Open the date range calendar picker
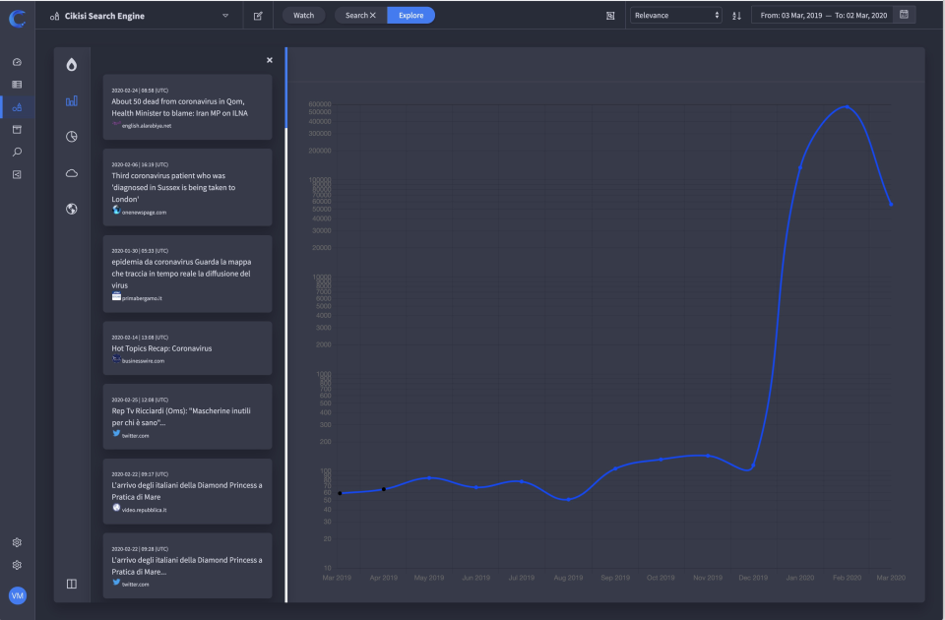945x620 pixels. 904,15
